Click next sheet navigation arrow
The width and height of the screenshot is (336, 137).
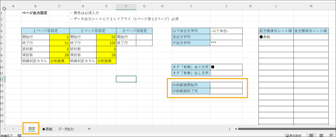[13, 129]
